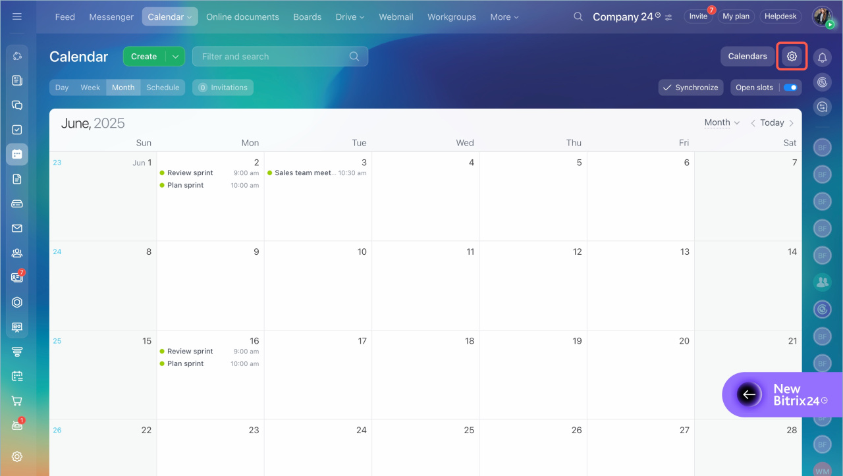Open calendar settings gear icon

click(792, 57)
